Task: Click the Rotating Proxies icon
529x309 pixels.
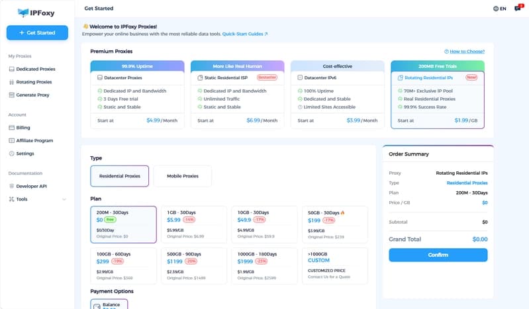Action: [x=11, y=82]
